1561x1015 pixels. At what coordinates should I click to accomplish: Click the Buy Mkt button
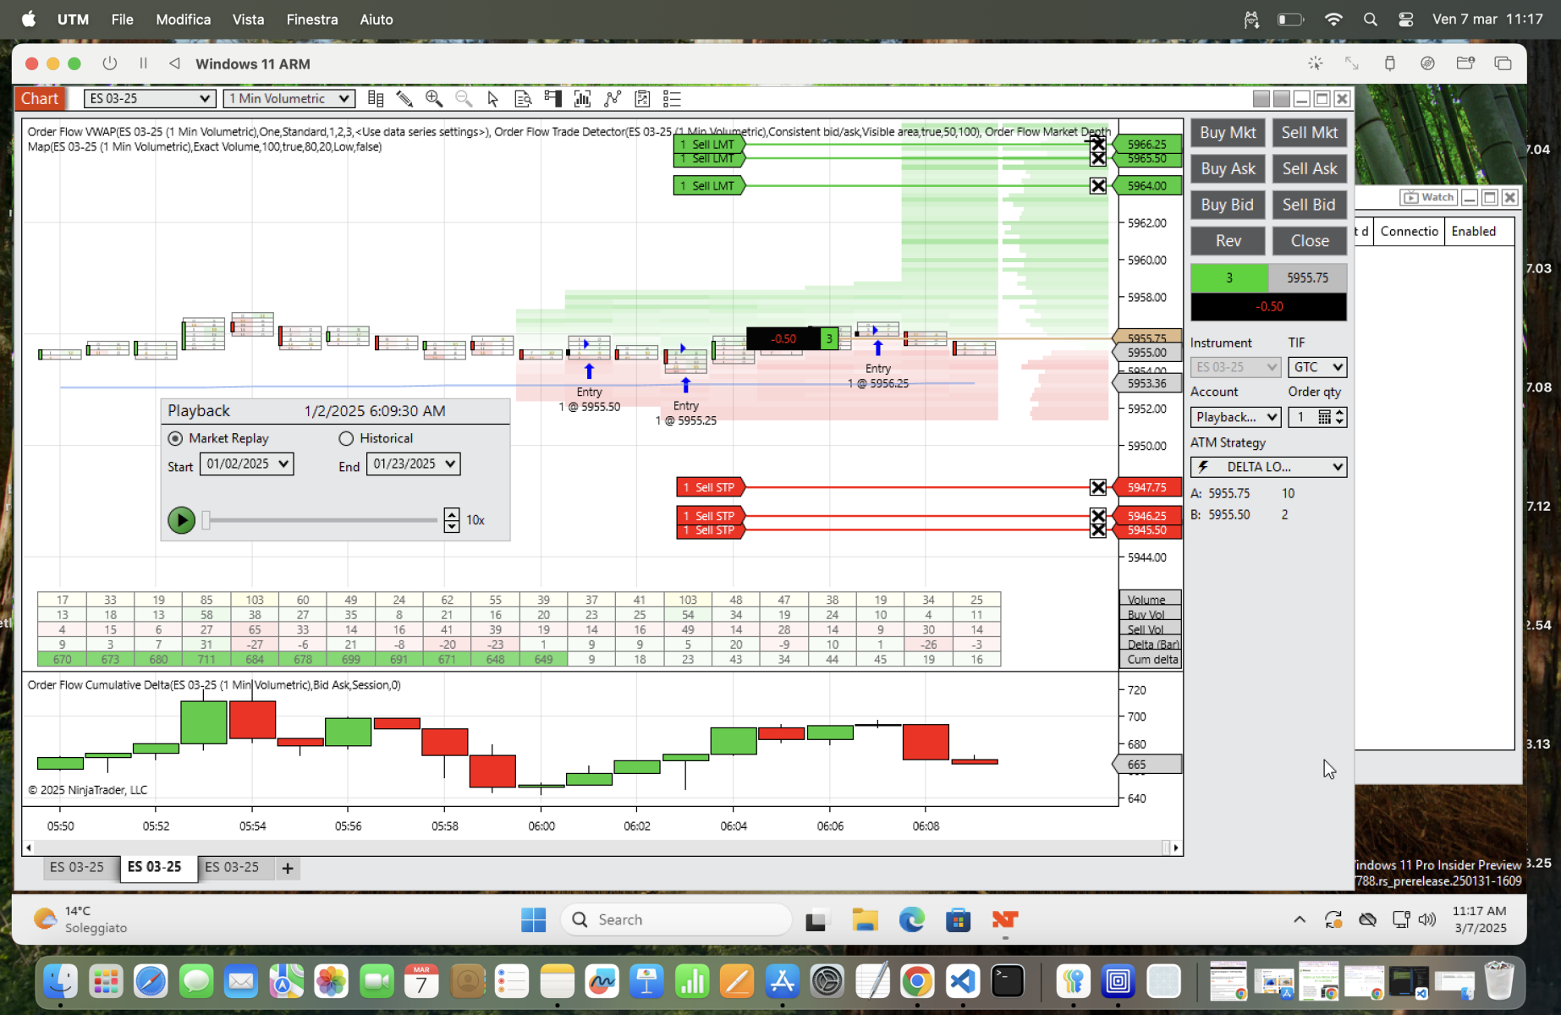1228,133
